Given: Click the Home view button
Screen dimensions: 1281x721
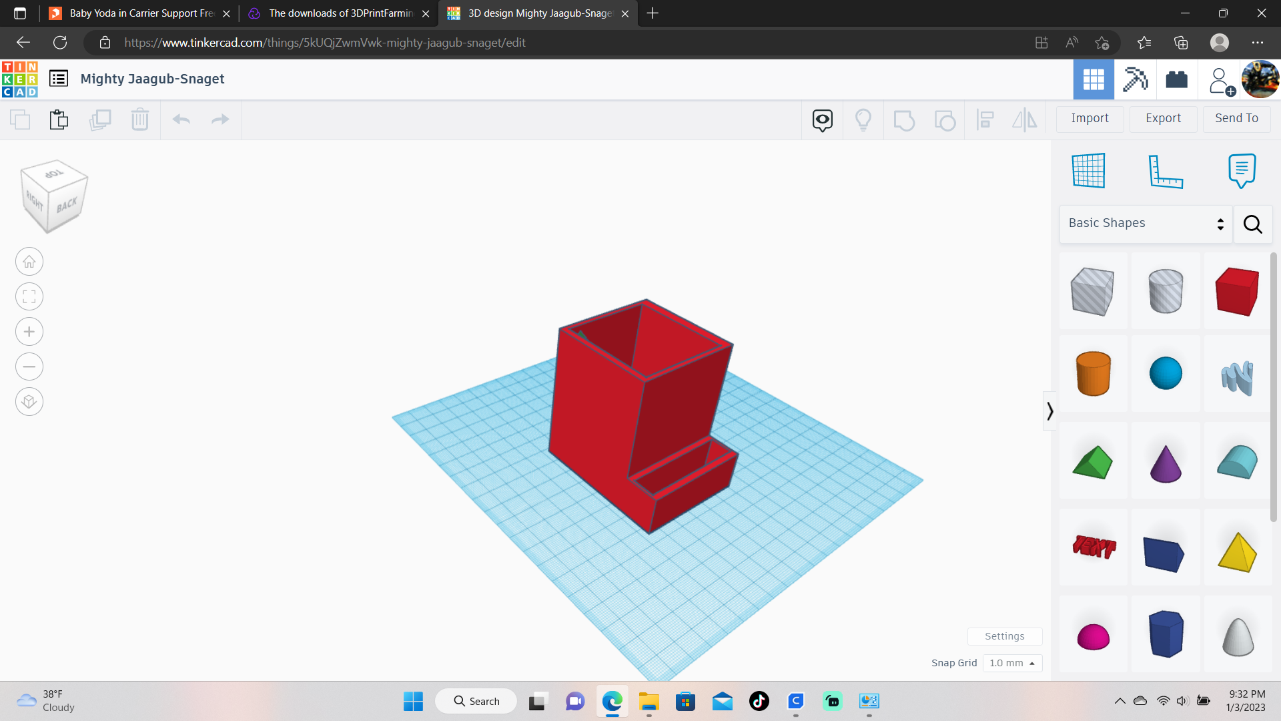Looking at the screenshot, I should coord(29,262).
